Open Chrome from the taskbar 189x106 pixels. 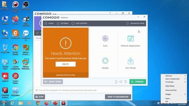(x=38, y=103)
